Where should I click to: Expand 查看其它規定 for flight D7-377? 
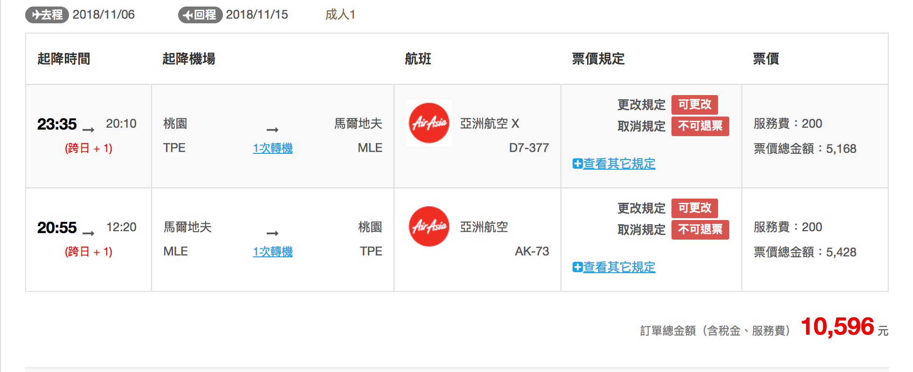pos(619,164)
